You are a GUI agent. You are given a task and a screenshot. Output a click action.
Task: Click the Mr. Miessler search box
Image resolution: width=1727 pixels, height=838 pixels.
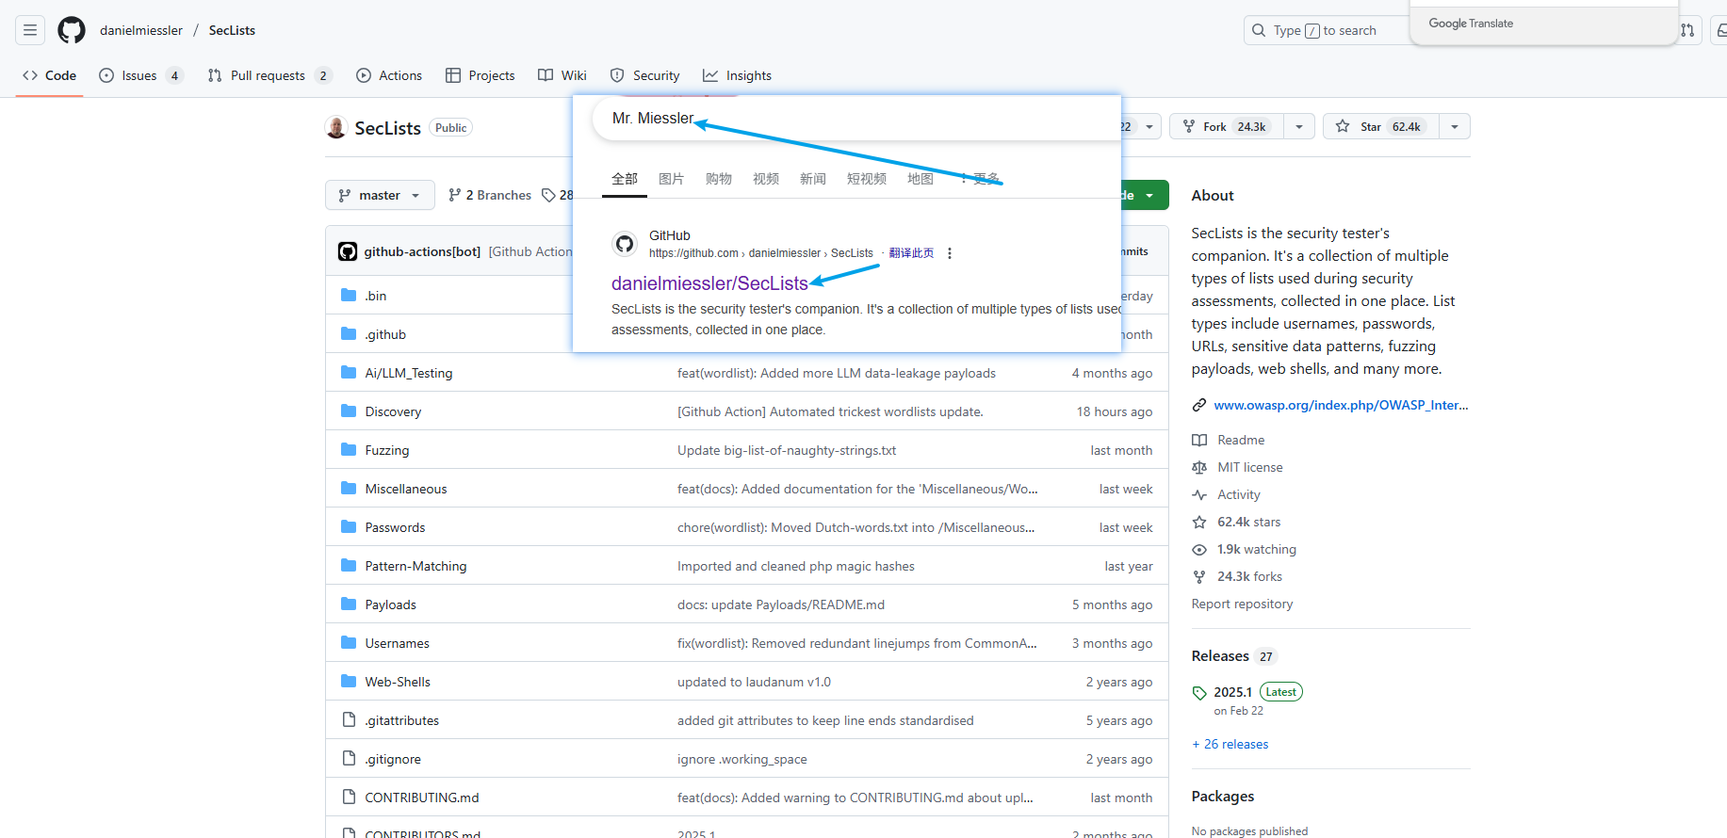(x=857, y=119)
